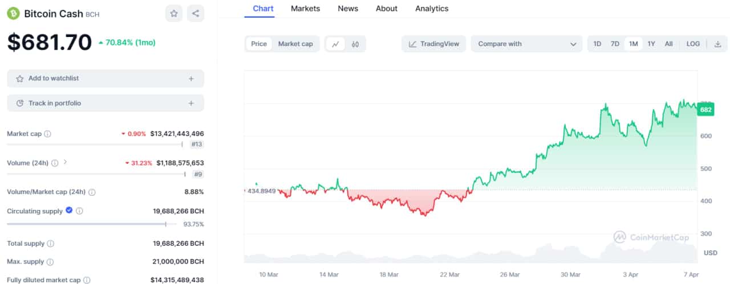Open the Markets tab

click(x=305, y=9)
